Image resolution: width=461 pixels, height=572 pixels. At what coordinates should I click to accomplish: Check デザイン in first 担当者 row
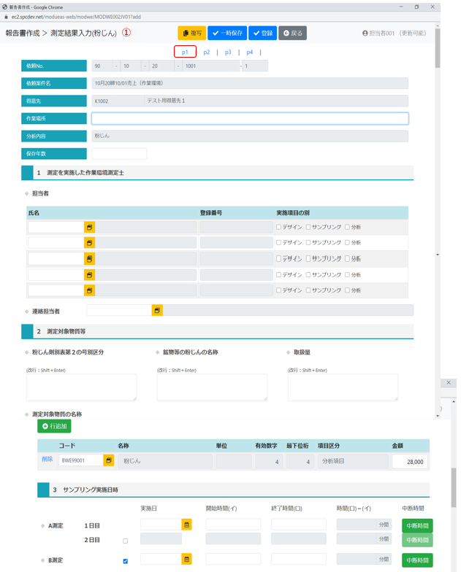[x=279, y=227]
